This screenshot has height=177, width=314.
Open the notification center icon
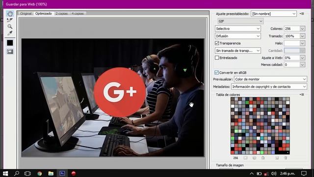point(304,174)
